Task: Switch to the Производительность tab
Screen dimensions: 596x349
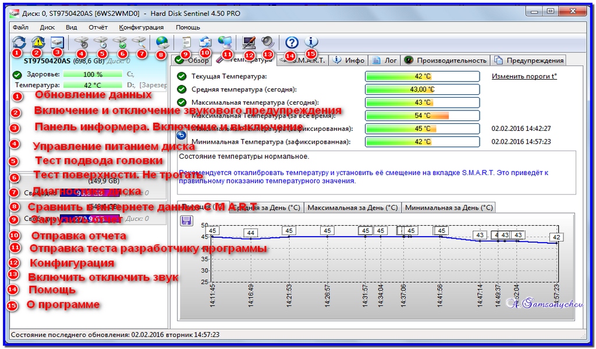Action: (445, 60)
